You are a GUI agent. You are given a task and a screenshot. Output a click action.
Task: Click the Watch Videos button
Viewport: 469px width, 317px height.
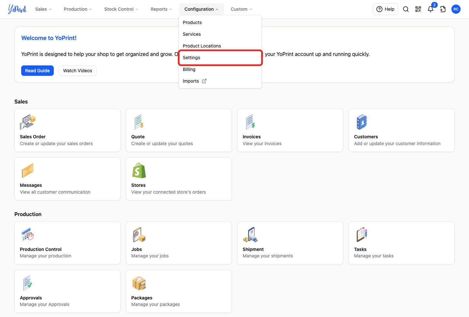pos(78,71)
